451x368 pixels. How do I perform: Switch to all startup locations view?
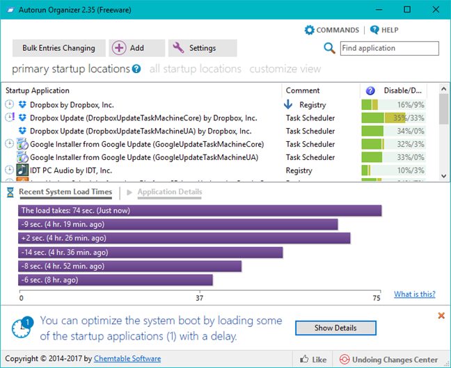click(196, 69)
